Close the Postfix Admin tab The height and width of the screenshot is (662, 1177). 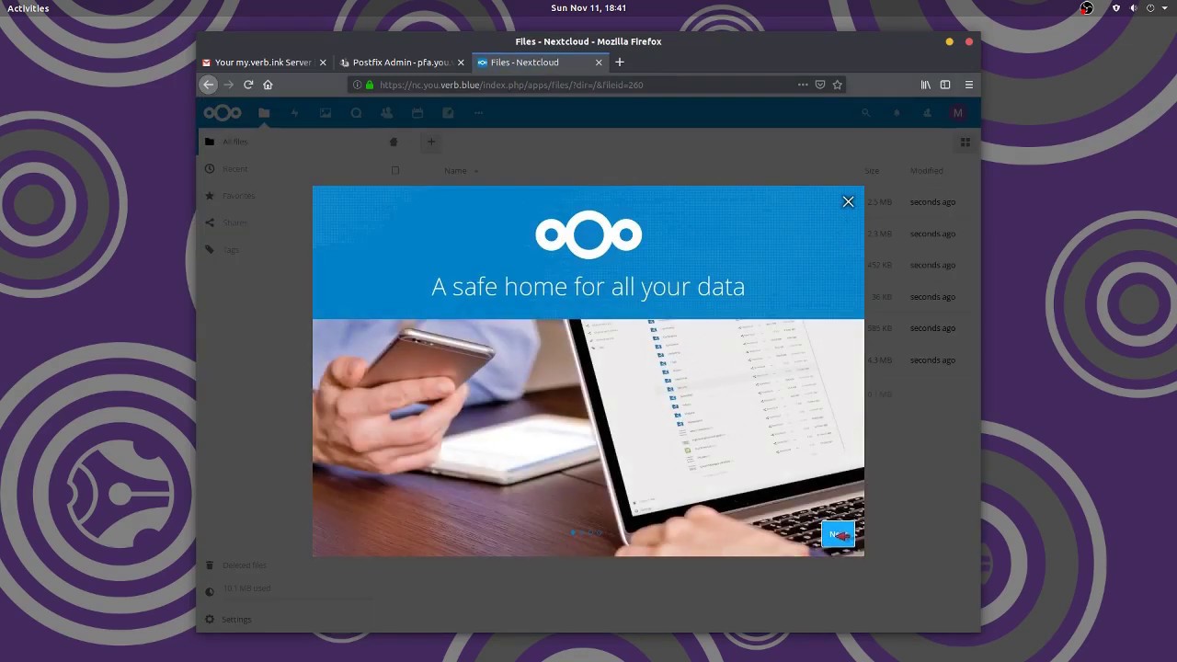click(x=461, y=63)
